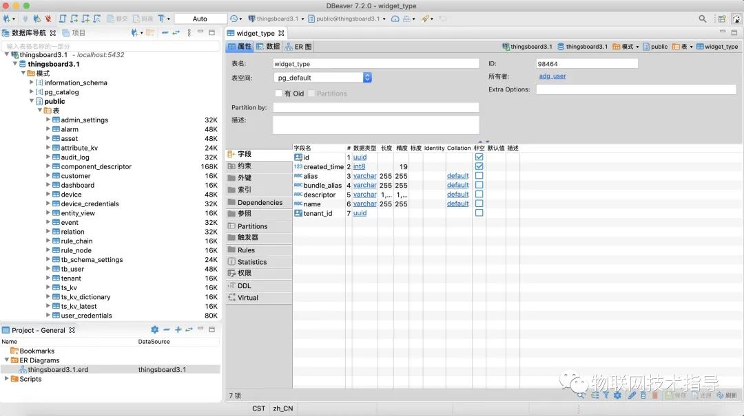
Task: Click the dashboard gauge icon in toolbar
Action: click(x=395, y=19)
